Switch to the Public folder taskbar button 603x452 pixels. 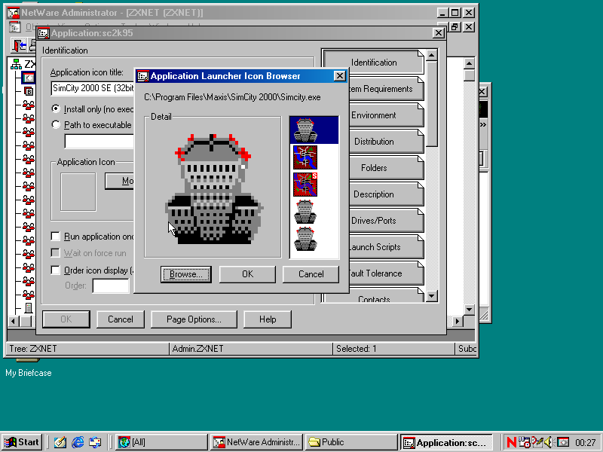[x=351, y=442]
